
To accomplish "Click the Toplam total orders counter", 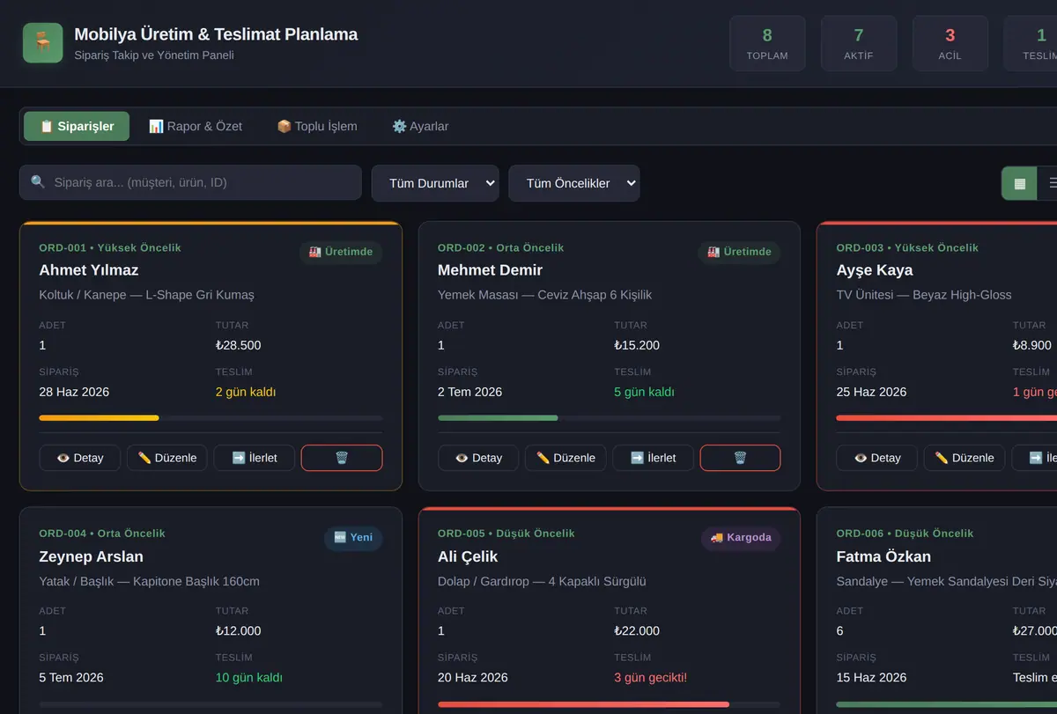I will pos(767,43).
